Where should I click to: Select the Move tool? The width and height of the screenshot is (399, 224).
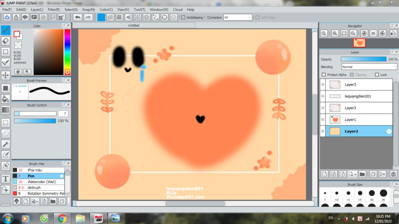click(x=5, y=75)
